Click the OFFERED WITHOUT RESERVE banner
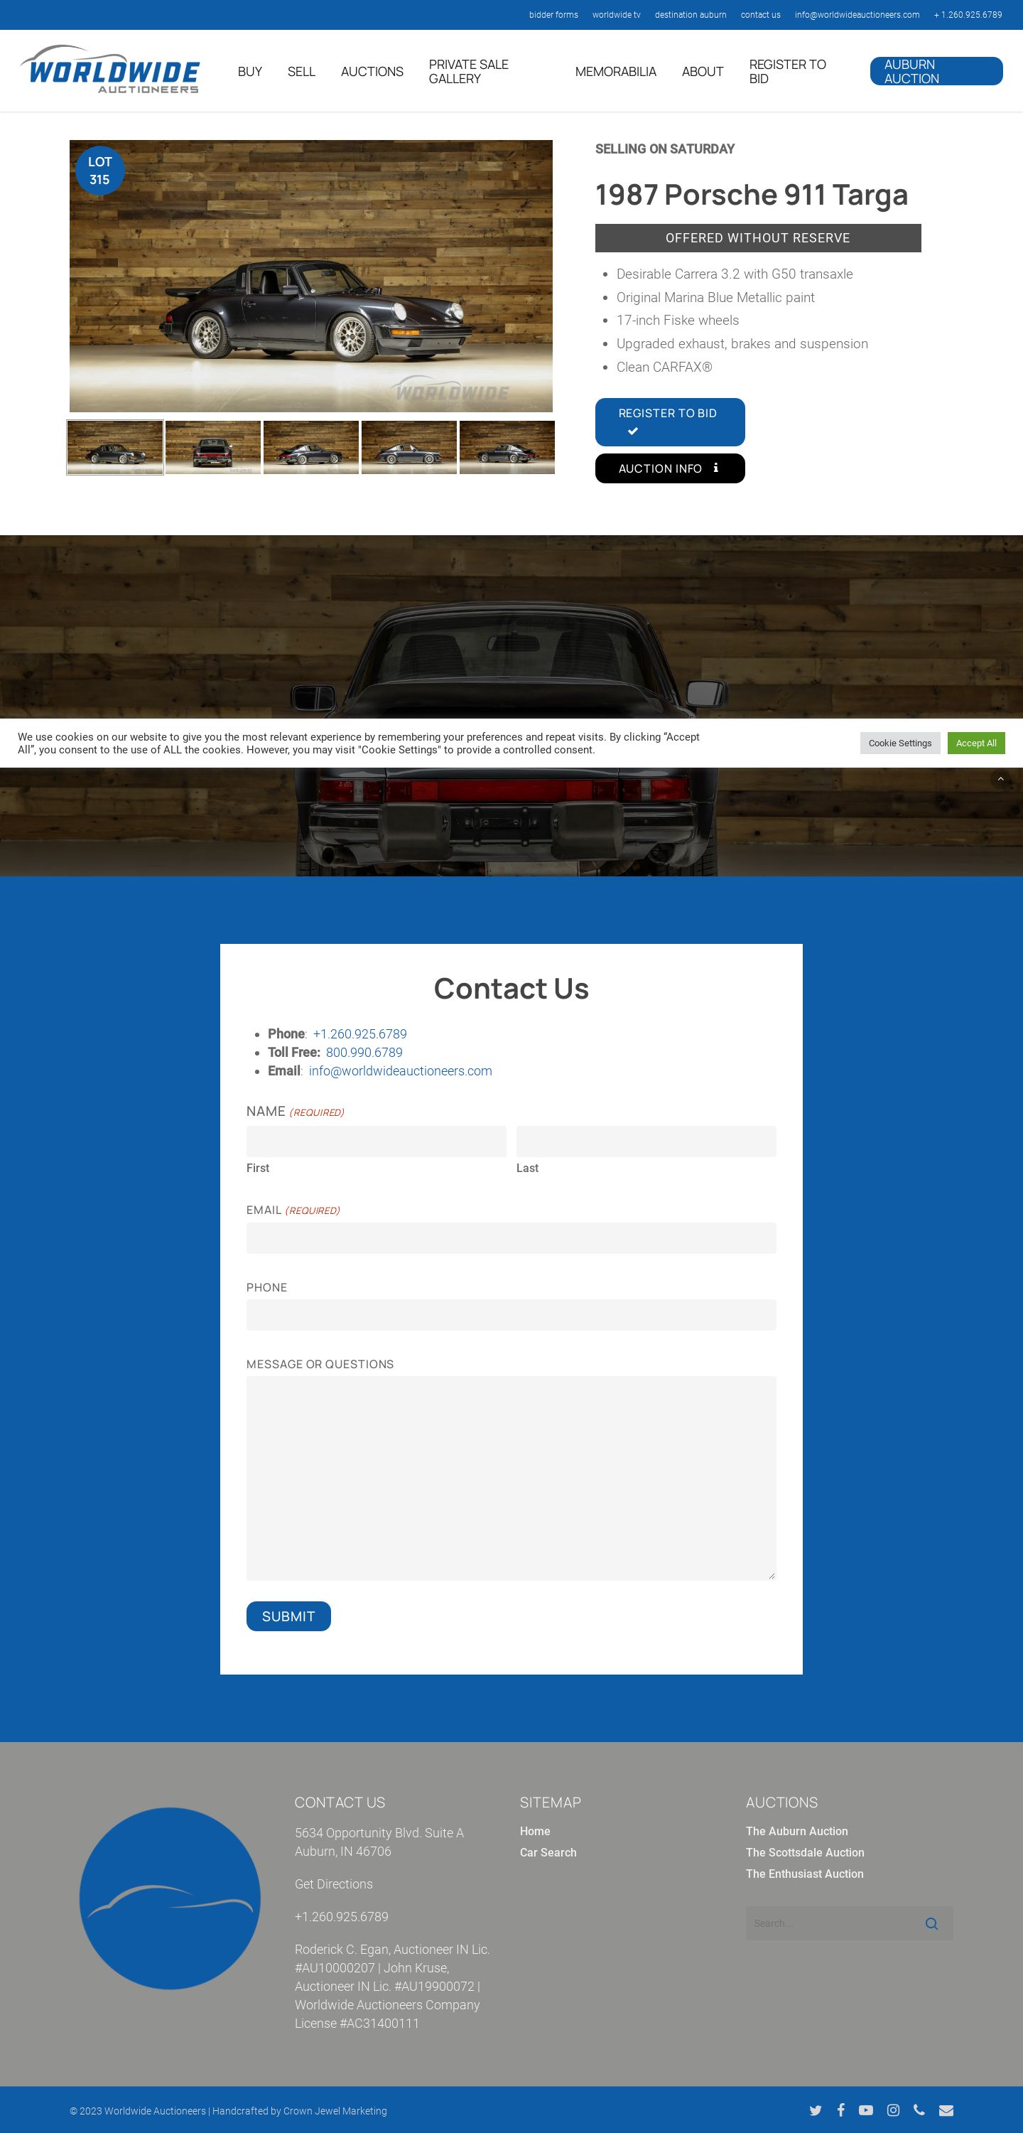 [757, 237]
